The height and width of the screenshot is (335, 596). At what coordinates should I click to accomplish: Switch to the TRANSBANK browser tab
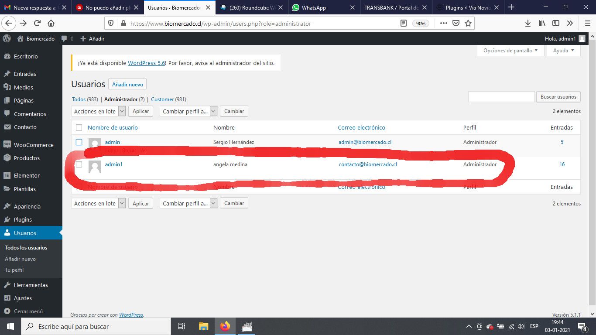click(396, 7)
